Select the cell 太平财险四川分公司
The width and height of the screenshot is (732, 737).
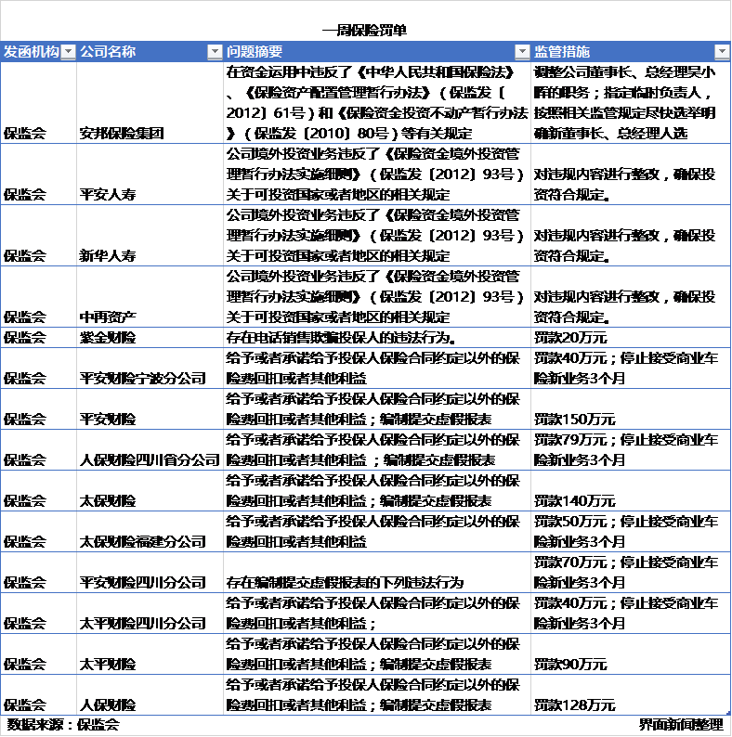pyautogui.click(x=150, y=614)
